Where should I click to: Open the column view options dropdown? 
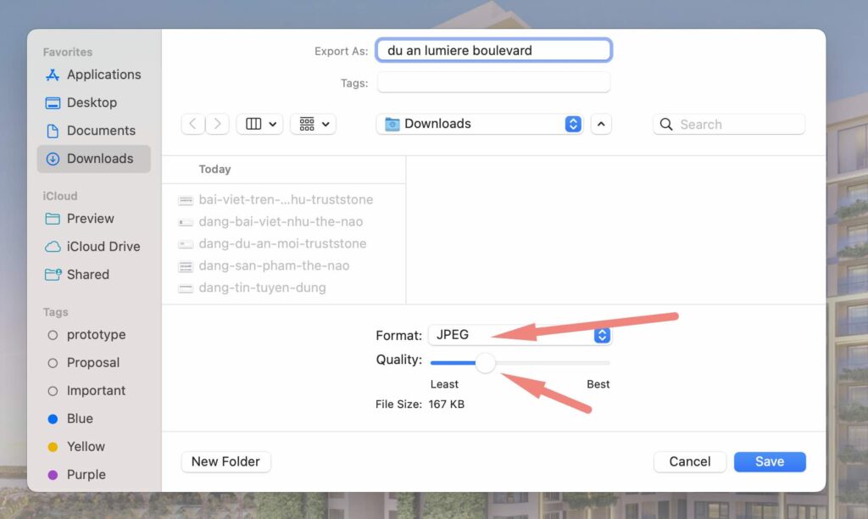click(x=260, y=124)
